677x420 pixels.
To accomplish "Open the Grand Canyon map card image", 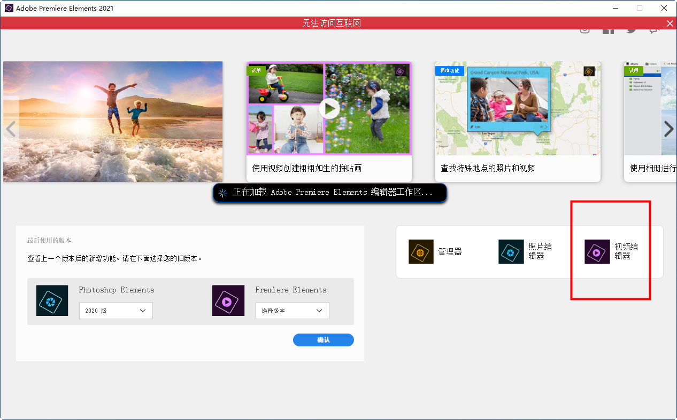I will [x=518, y=108].
